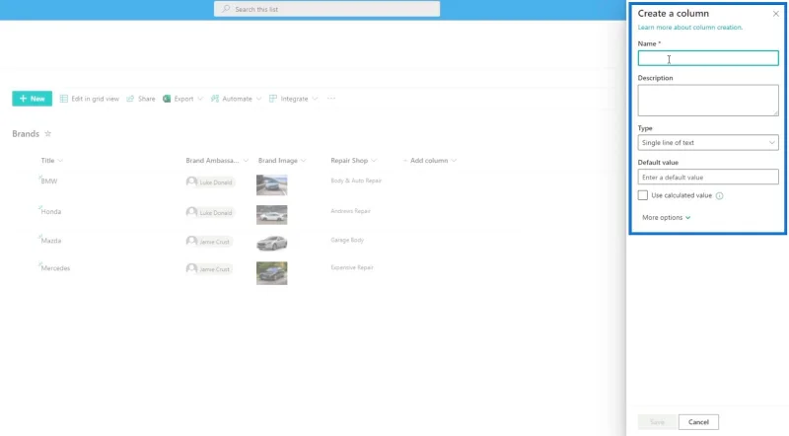Click the search magnifier icon
The width and height of the screenshot is (789, 436).
click(226, 9)
